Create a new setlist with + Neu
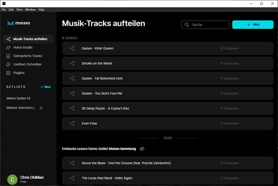 [x=45, y=87]
